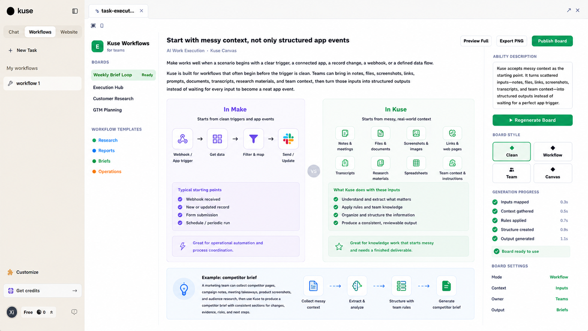Image resolution: width=588 pixels, height=331 pixels.
Task: Open the Xi user avatar
Action: pos(12,312)
